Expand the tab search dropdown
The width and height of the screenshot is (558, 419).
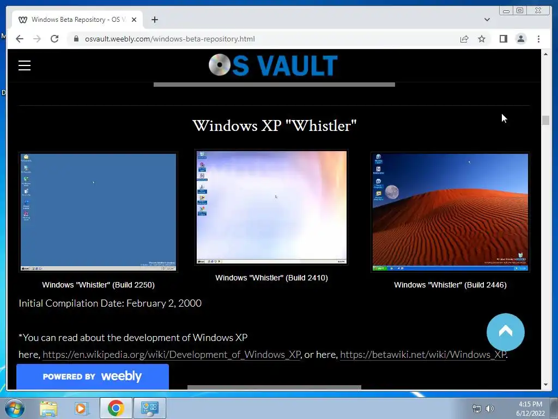[x=487, y=20]
